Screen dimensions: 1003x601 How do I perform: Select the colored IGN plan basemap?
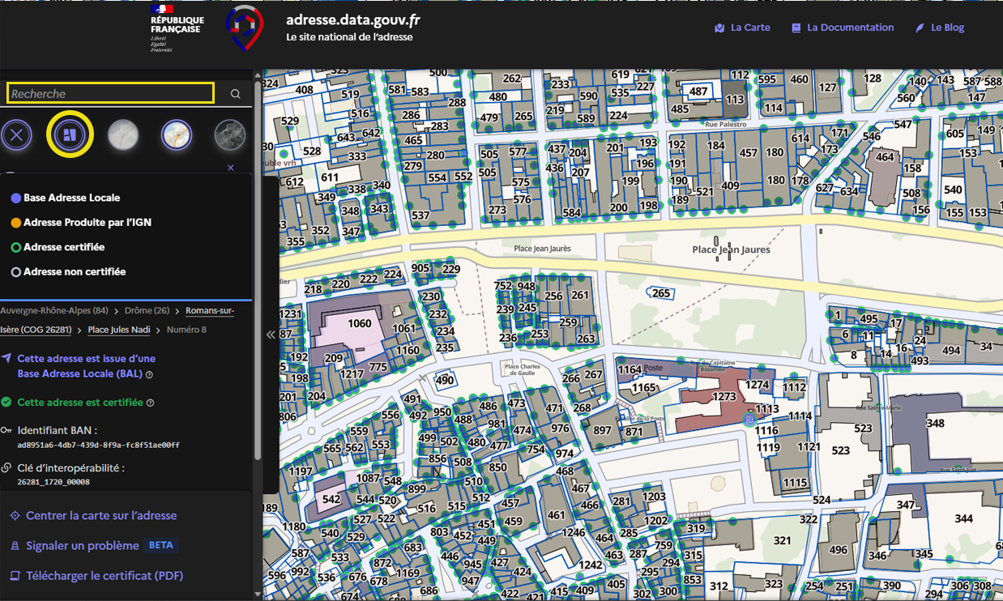(x=177, y=135)
